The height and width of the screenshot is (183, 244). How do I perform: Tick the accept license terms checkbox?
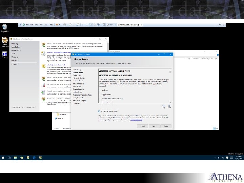pyautogui.click(x=99, y=111)
